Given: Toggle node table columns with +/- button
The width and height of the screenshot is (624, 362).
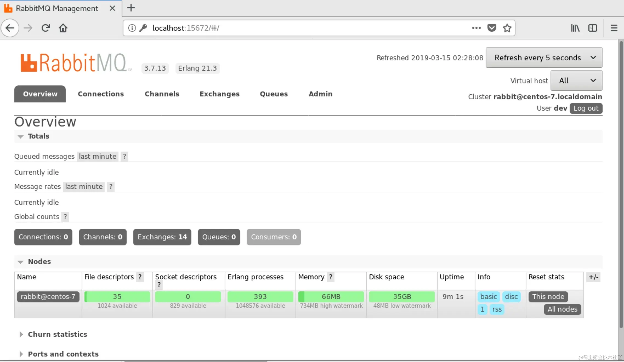Looking at the screenshot, I should point(593,277).
